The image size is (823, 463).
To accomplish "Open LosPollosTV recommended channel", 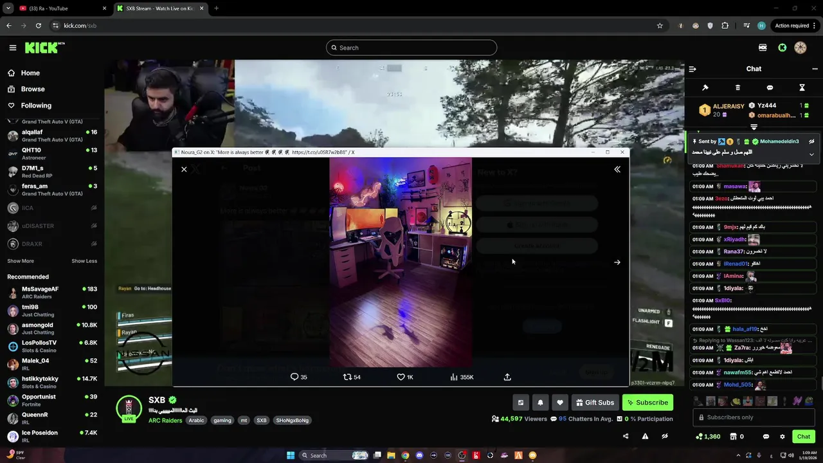I will 52,347.
